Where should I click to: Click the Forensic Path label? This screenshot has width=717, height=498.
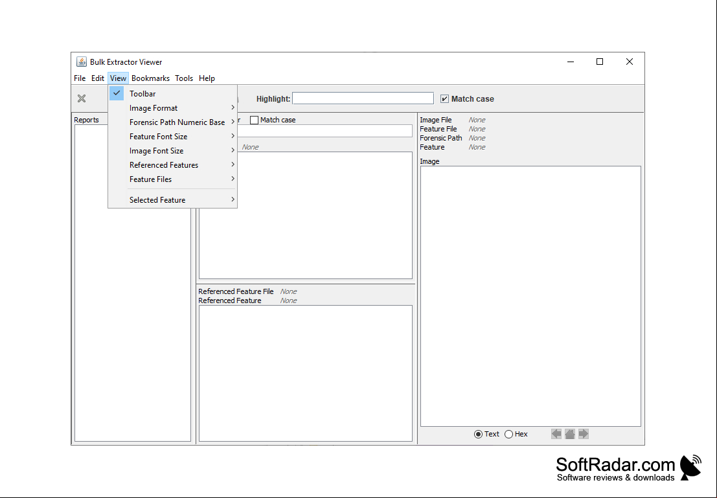tap(441, 138)
